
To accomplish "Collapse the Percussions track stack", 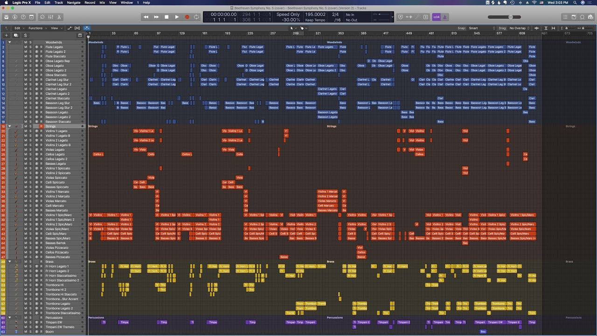I will pyautogui.click(x=9, y=317).
